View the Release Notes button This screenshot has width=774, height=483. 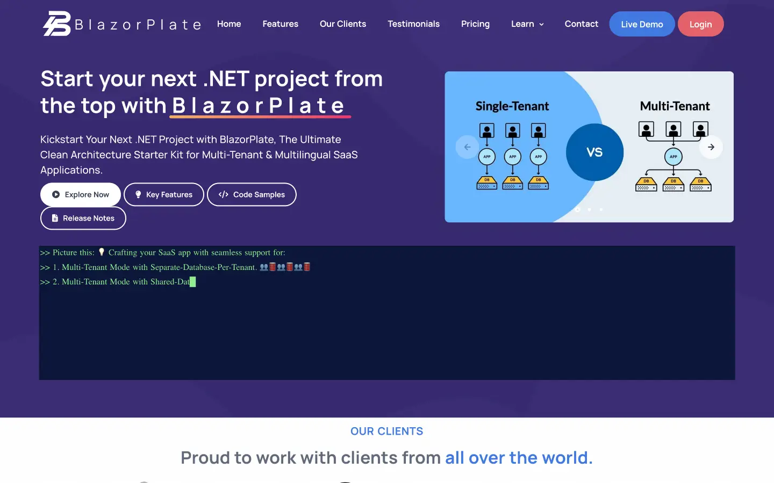point(83,218)
